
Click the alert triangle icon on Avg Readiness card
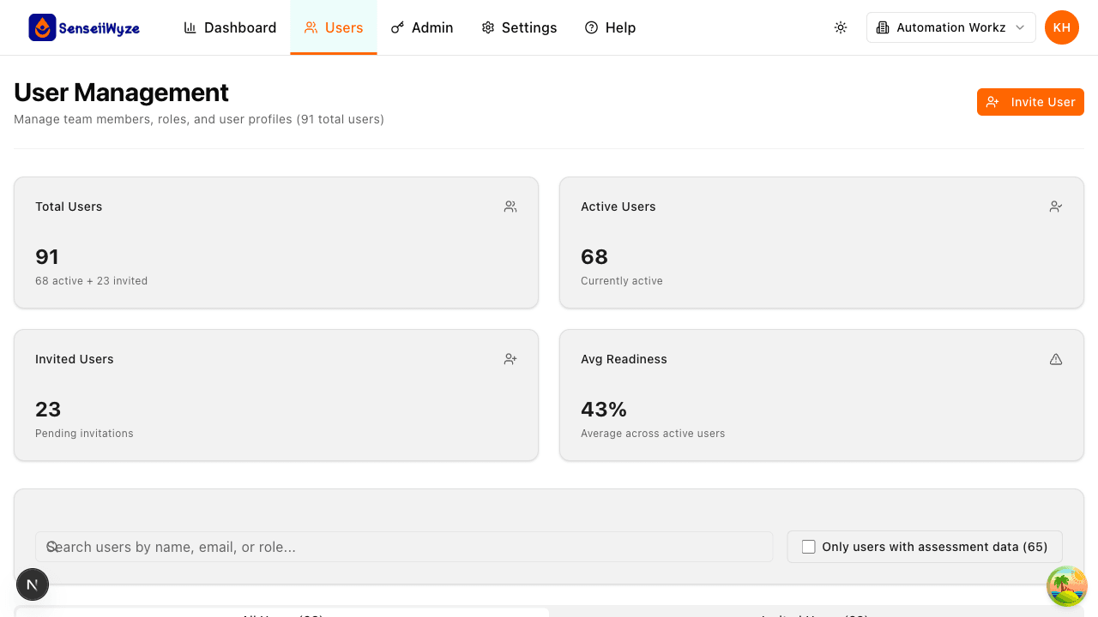click(x=1055, y=359)
